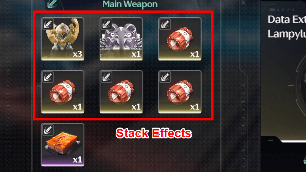Click weapon badge on bottom-left red gauntlet tile

48,77
